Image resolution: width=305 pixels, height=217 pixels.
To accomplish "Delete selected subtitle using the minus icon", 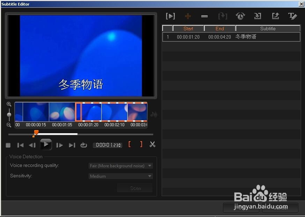I will (x=204, y=16).
